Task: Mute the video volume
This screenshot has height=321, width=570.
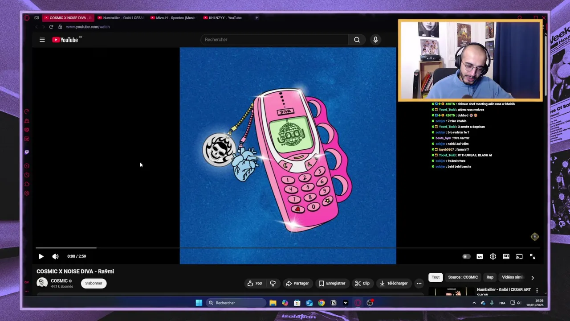Action: (55, 256)
